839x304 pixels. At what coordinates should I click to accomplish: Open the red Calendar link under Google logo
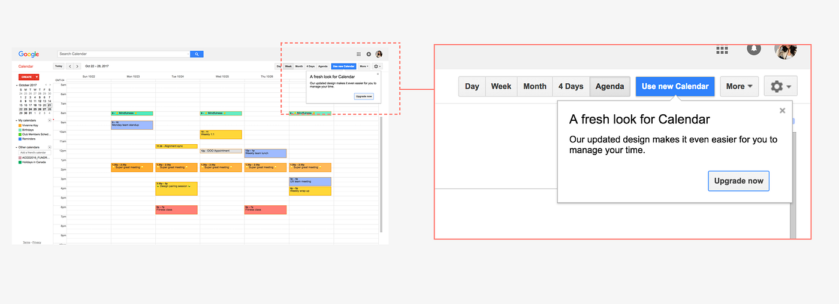[26, 66]
